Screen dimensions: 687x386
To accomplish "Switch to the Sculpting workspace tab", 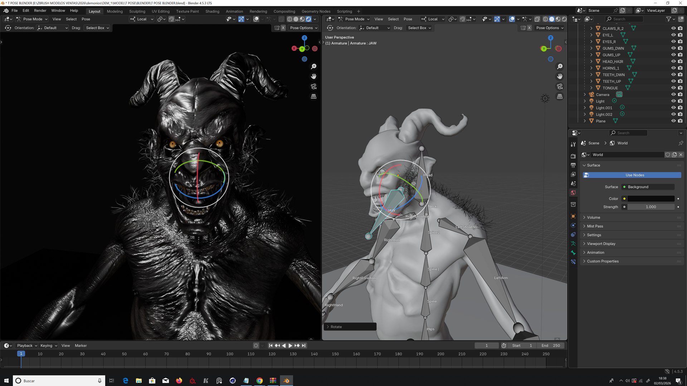I will [x=137, y=11].
